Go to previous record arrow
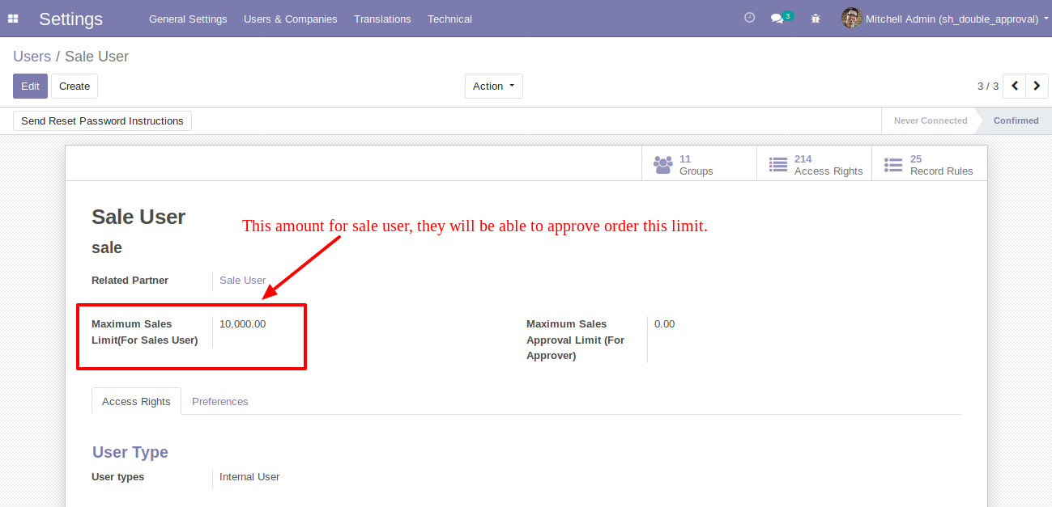Viewport: 1052px width, 507px height. [x=1015, y=86]
